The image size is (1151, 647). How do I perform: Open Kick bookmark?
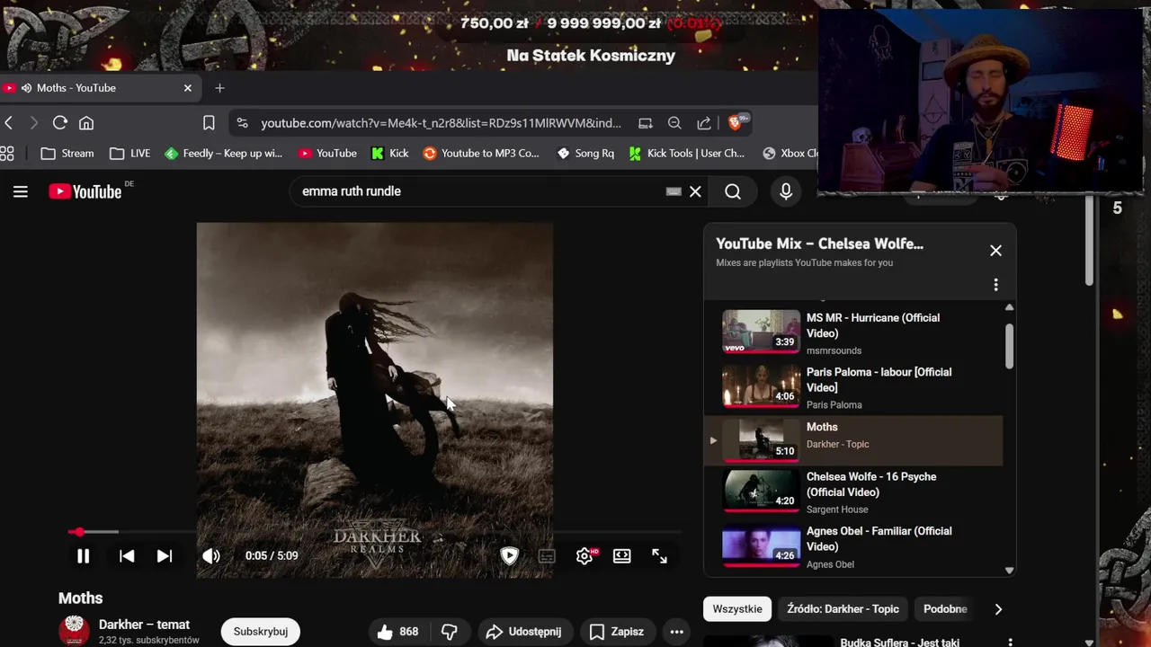(390, 154)
